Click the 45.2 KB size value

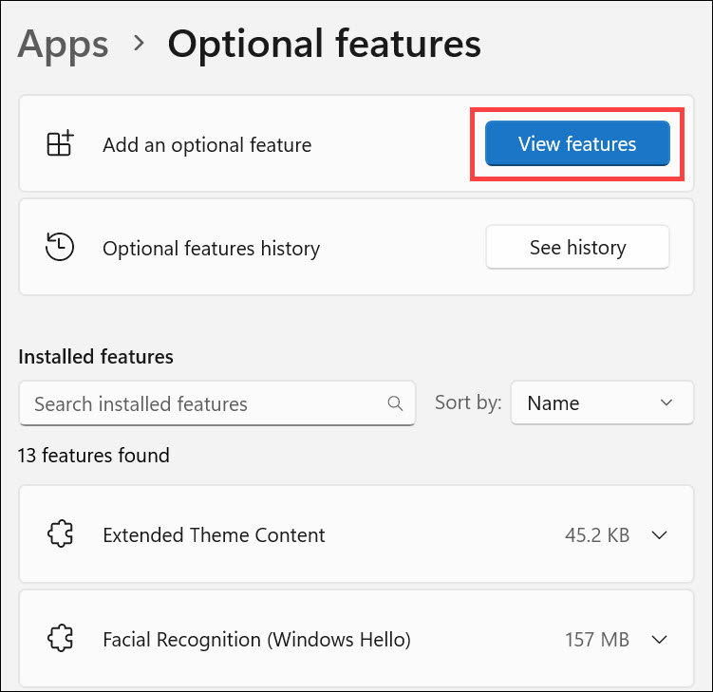(x=597, y=534)
